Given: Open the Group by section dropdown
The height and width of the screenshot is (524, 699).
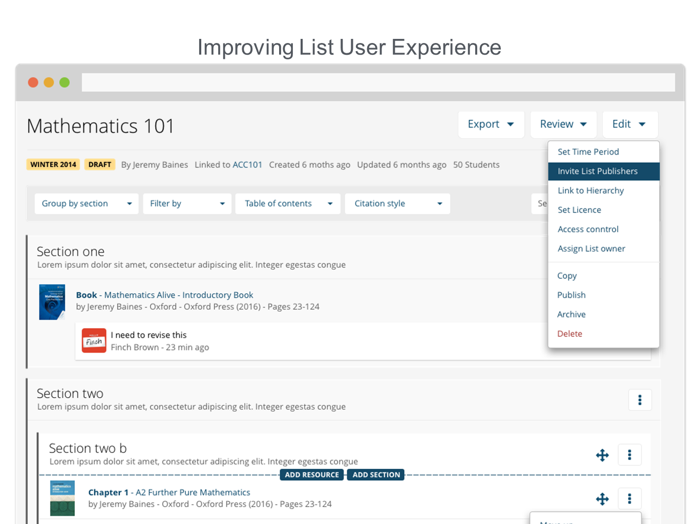Looking at the screenshot, I should tap(86, 204).
